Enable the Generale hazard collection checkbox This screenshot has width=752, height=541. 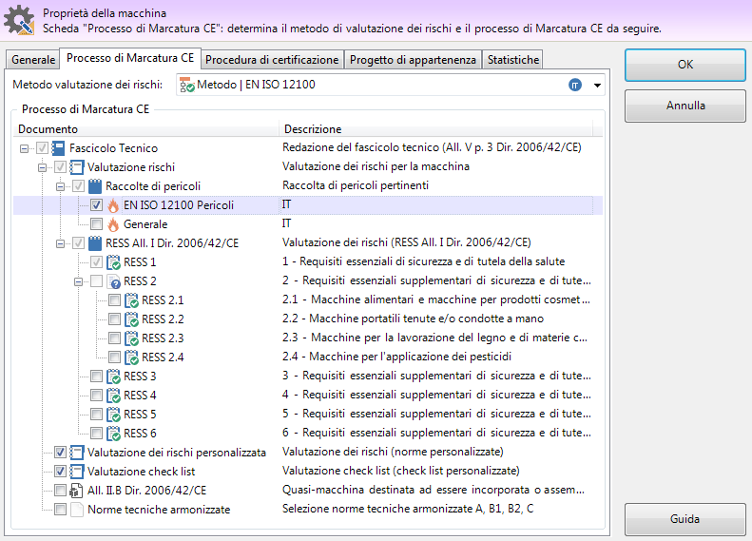96,224
